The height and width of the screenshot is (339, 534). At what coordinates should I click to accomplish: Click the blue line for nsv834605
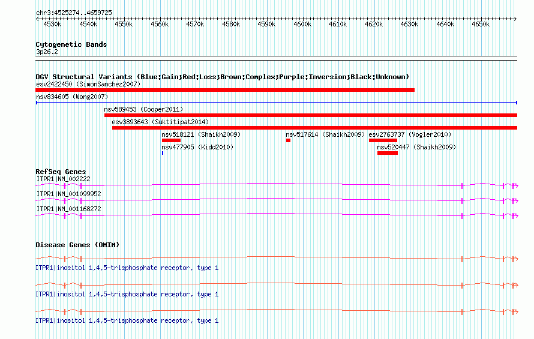[x=277, y=102]
